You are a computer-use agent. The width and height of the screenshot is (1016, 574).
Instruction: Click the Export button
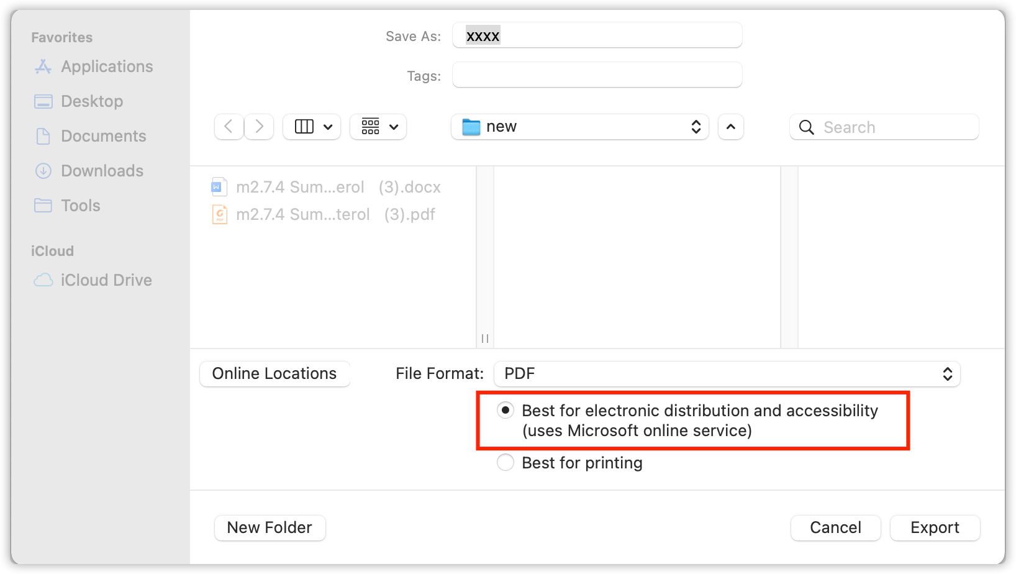click(935, 528)
